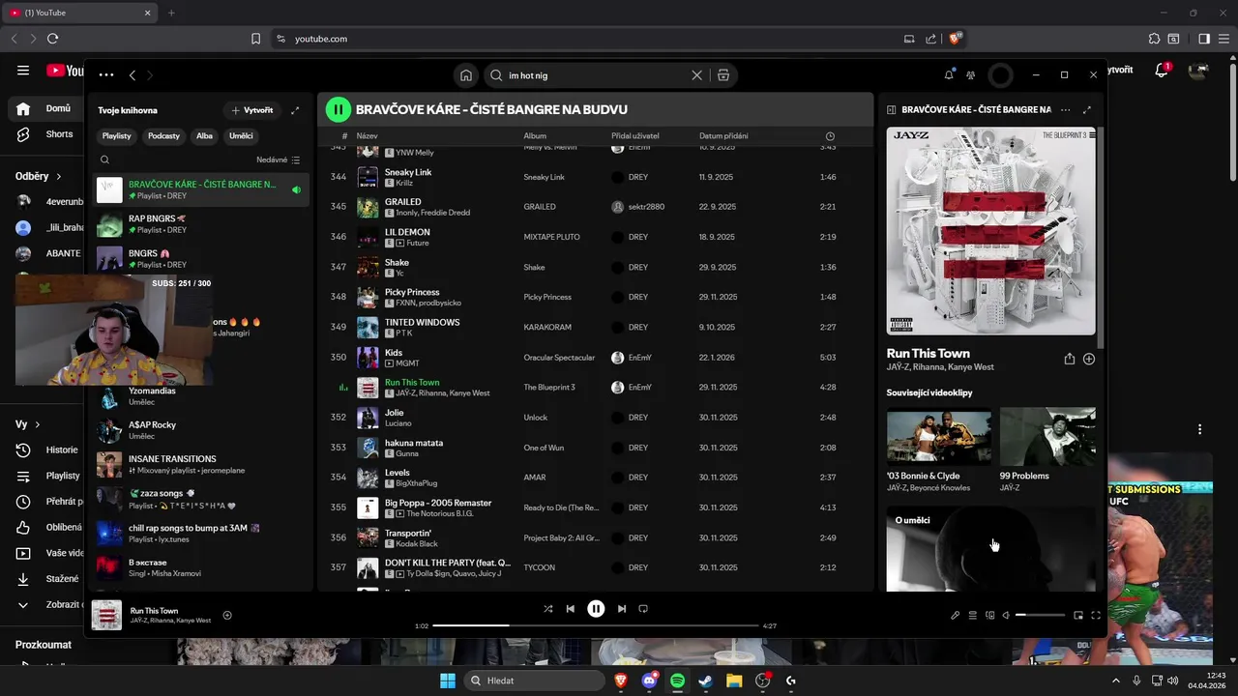
Task: Open user sektr2880 profile link
Action: (646, 207)
